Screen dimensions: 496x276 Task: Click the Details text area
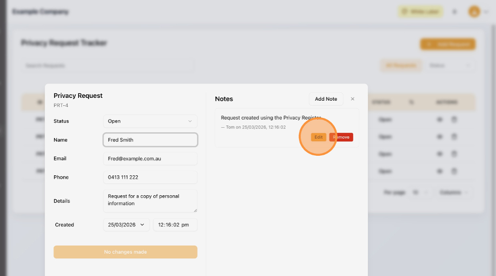tap(150, 200)
